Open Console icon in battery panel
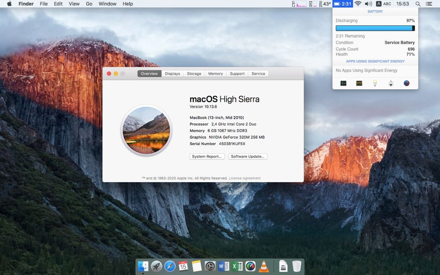The width and height of the screenshot is (440, 275). (359, 83)
